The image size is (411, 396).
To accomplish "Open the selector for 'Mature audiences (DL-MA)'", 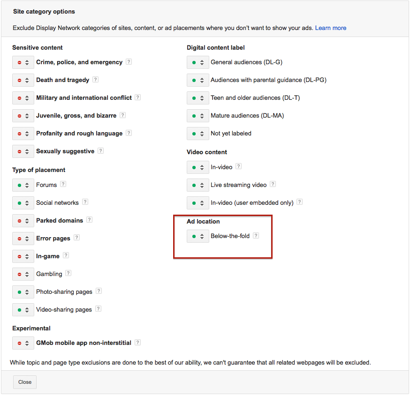I will (x=198, y=115).
